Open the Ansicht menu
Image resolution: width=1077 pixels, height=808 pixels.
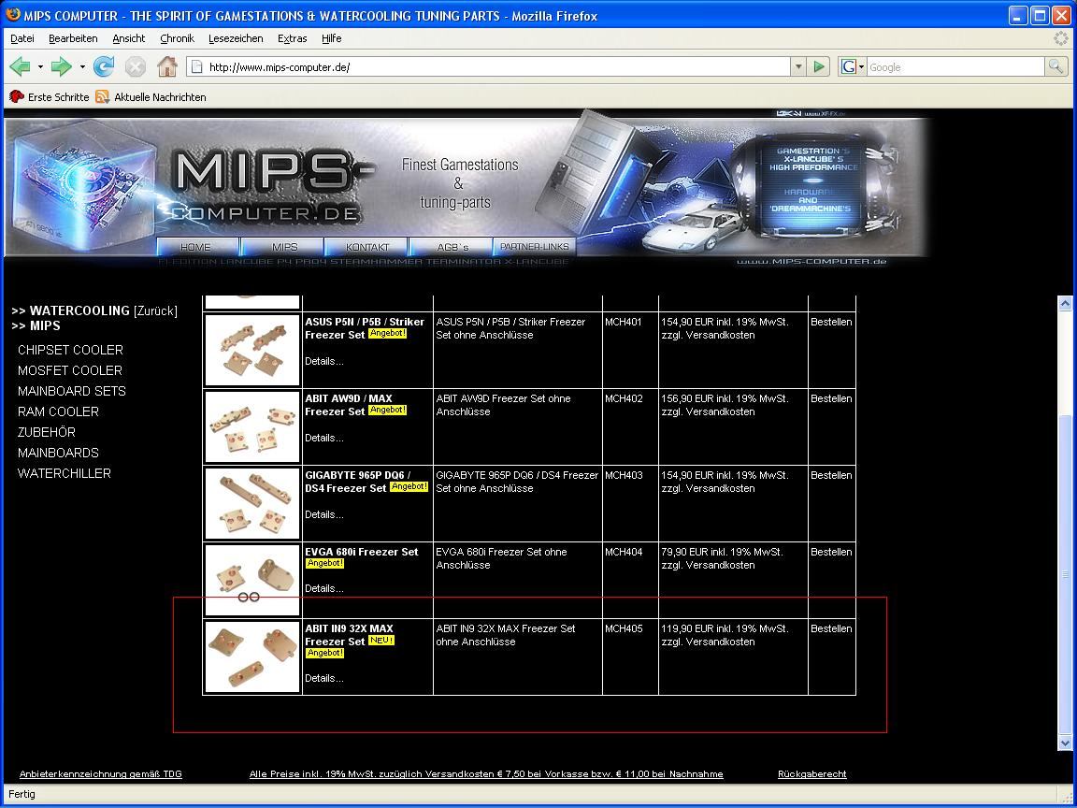129,38
